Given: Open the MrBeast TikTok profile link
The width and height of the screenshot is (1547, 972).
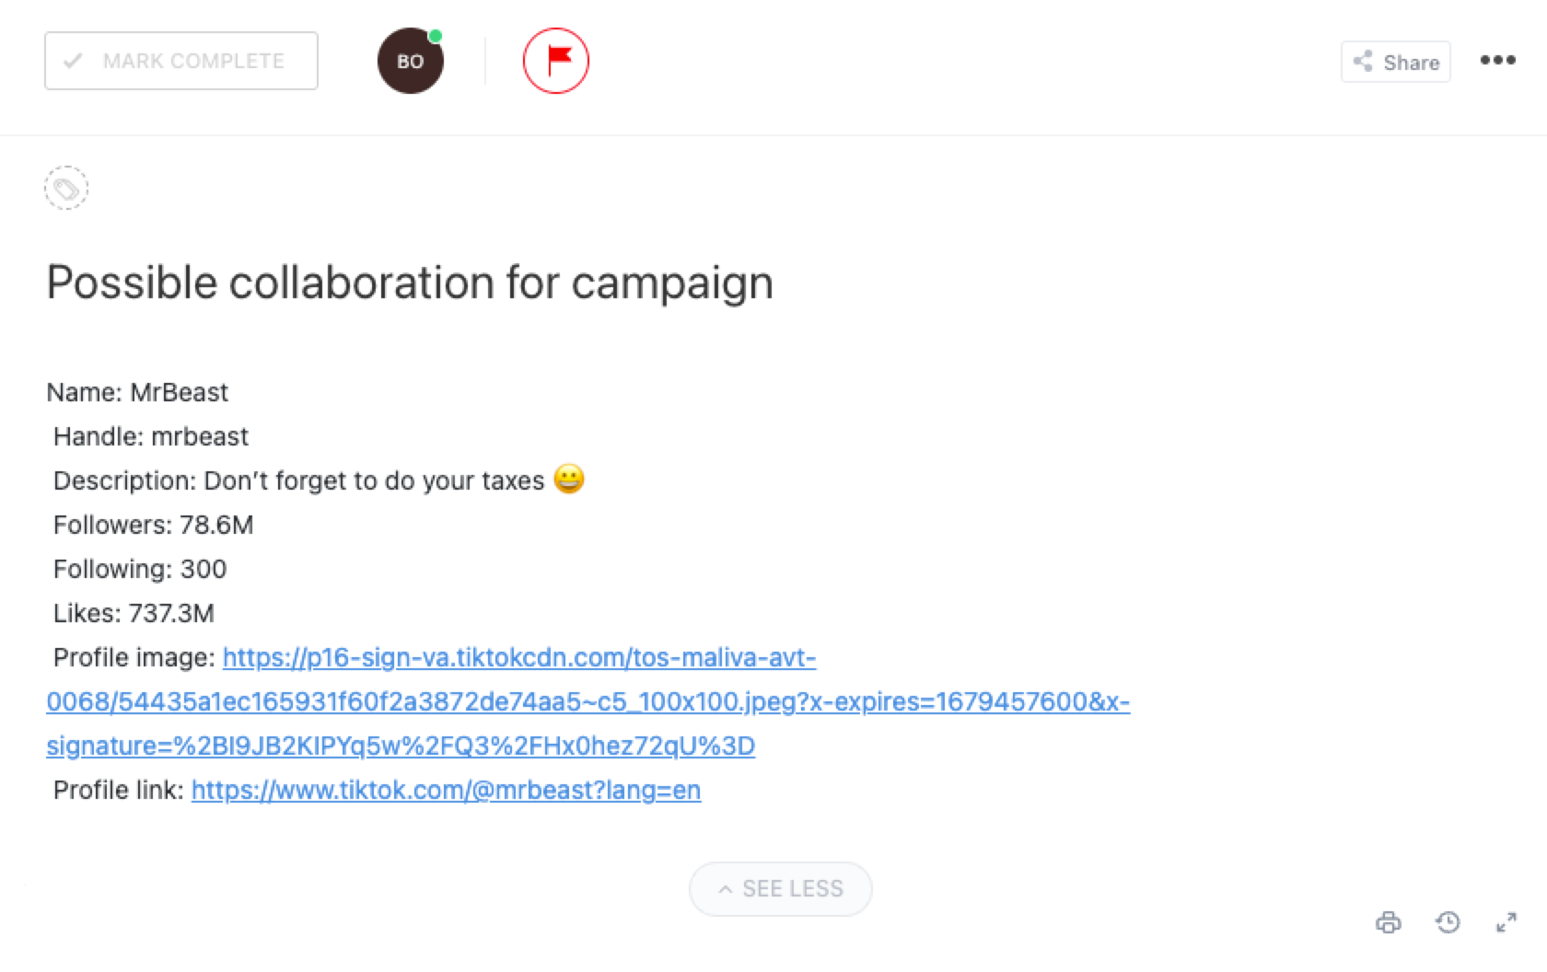Looking at the screenshot, I should click(446, 790).
